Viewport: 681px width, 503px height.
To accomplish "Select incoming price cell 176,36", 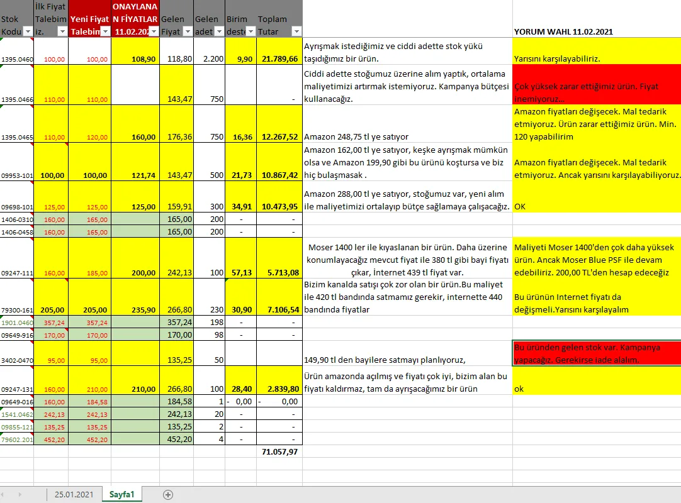I will coord(176,124).
